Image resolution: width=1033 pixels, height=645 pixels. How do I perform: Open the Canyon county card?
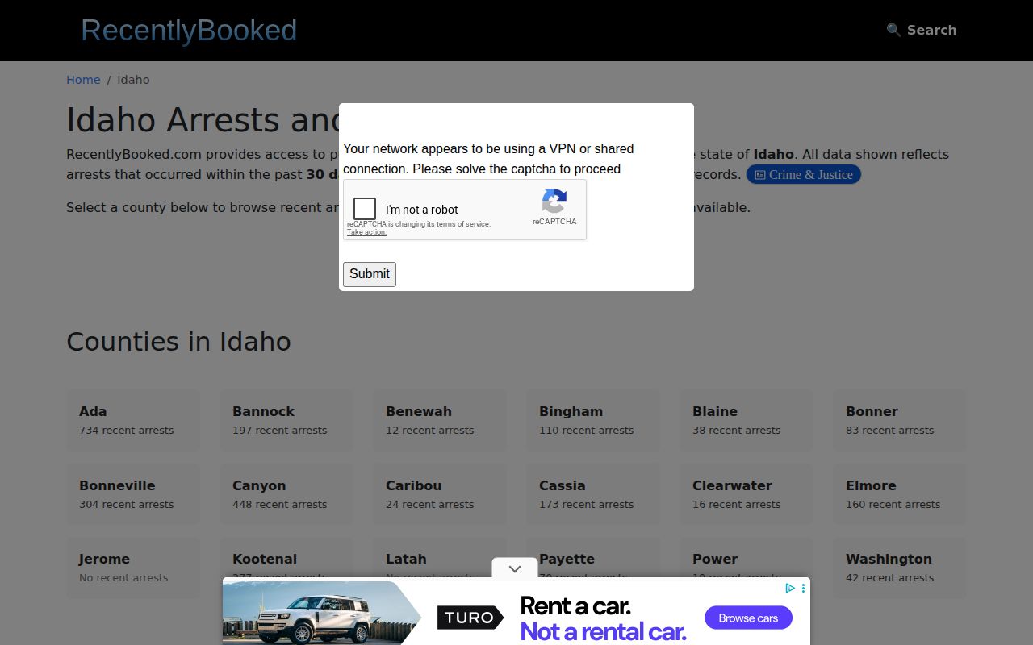pyautogui.click(x=286, y=494)
